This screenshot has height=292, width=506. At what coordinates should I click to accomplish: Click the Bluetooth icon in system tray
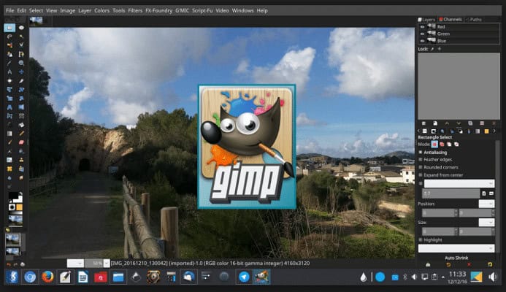coord(405,277)
